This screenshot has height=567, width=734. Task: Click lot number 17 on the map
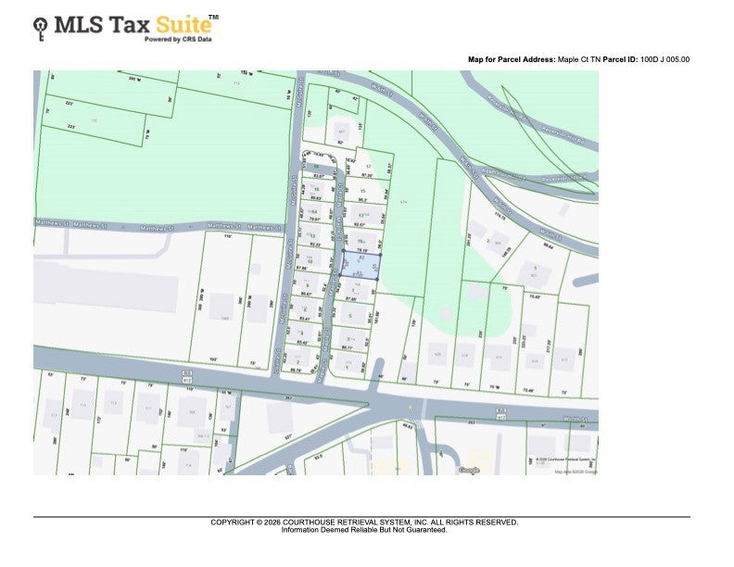coord(369,167)
